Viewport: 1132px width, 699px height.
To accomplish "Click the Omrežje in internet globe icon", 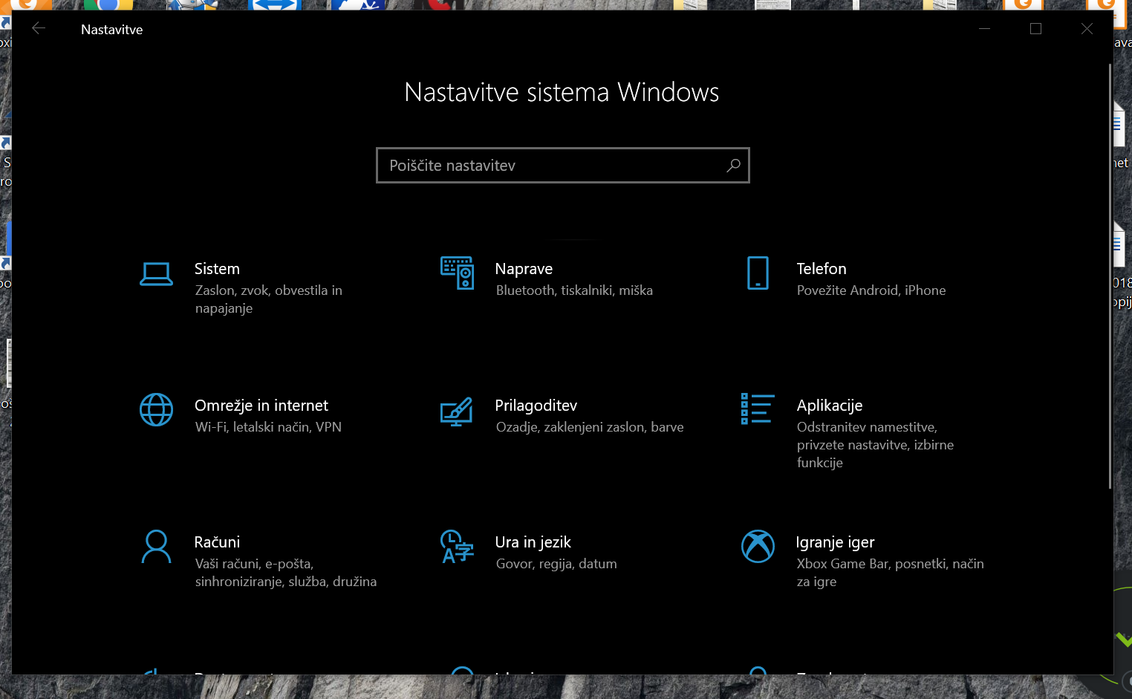I will [157, 409].
